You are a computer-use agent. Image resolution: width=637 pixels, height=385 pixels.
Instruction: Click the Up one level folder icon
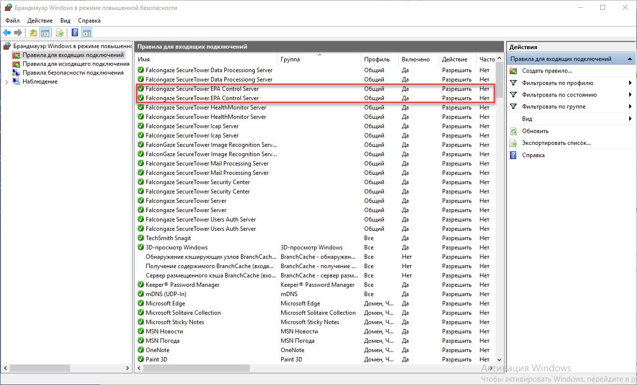[x=33, y=33]
